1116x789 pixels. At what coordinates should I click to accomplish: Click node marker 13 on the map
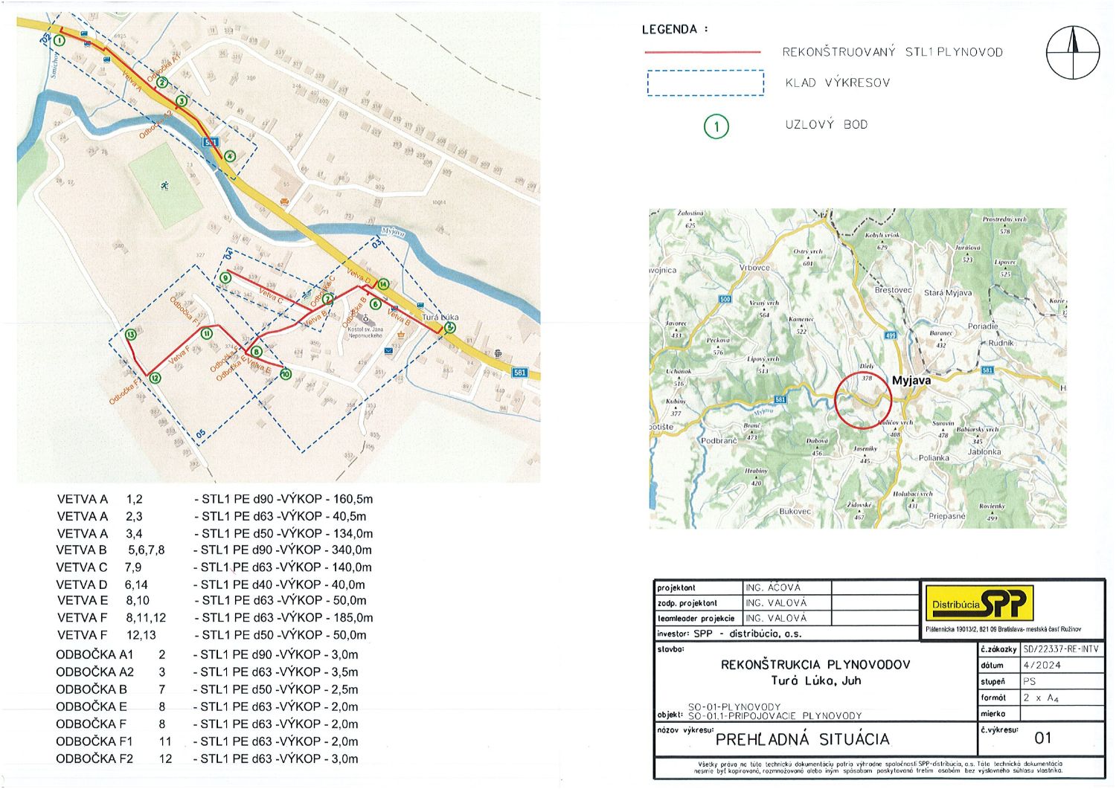coord(131,335)
